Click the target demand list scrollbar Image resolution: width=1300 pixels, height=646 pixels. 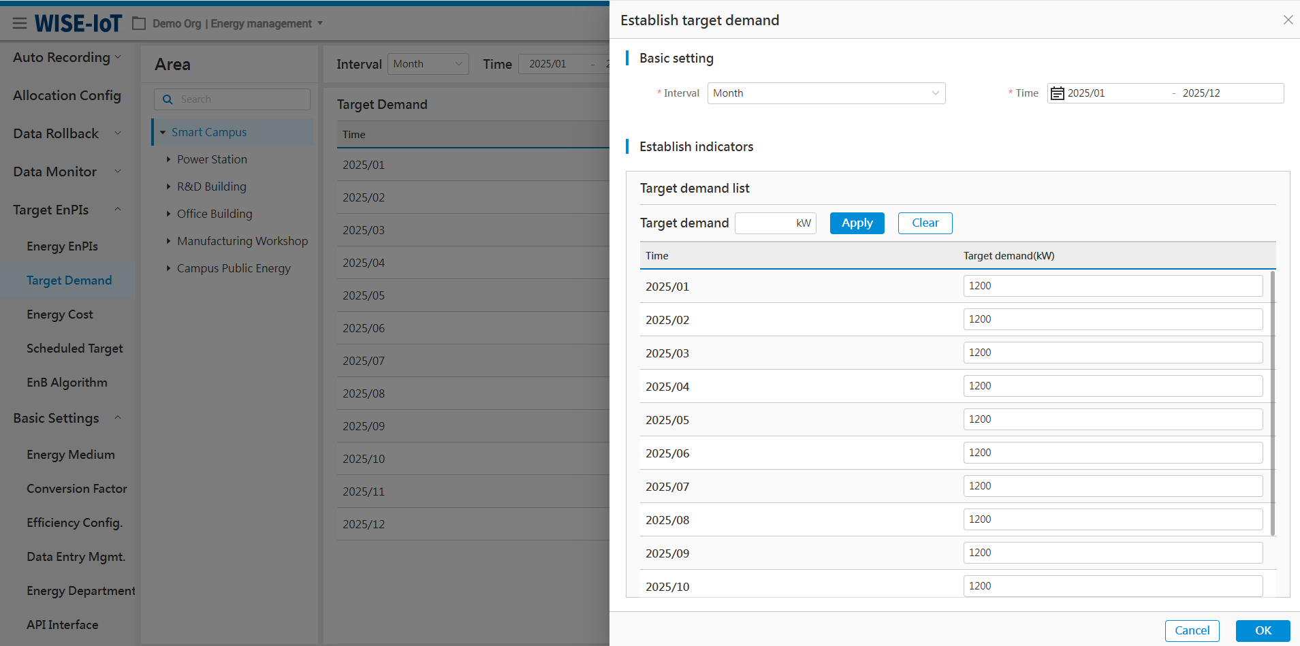1272,402
